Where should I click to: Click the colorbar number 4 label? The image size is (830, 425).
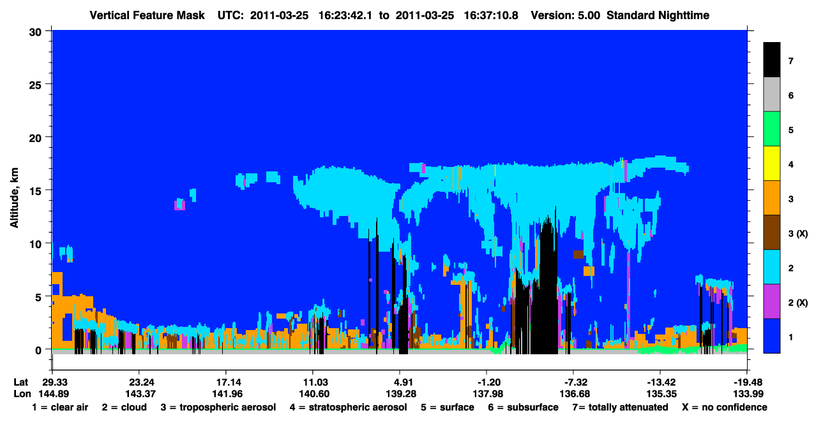(x=791, y=164)
